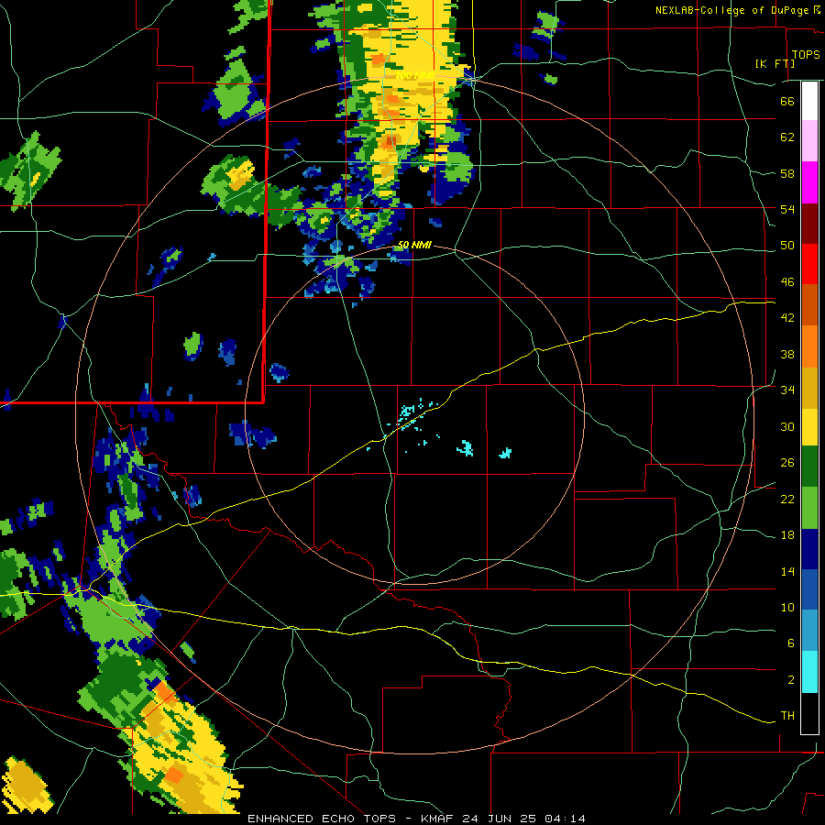
Task: Select the 62 legend value
Action: click(x=787, y=137)
